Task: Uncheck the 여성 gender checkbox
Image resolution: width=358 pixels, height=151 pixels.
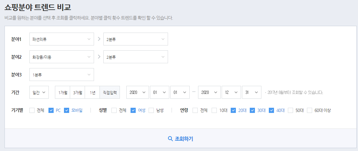Action: coord(133,110)
